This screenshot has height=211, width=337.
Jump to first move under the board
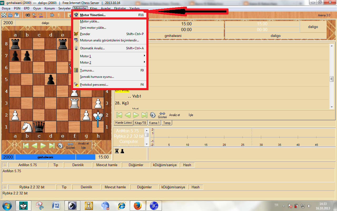pyautogui.click(x=26, y=145)
